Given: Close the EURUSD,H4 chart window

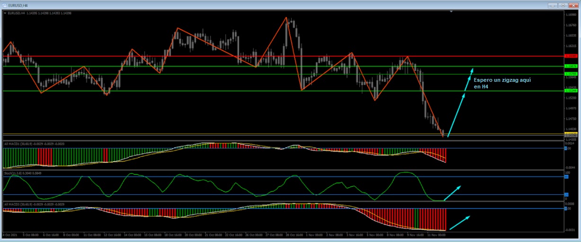Looking at the screenshot, I should 573,5.
